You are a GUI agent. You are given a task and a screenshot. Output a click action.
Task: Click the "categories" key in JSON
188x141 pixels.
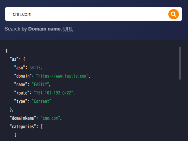tap(23, 127)
